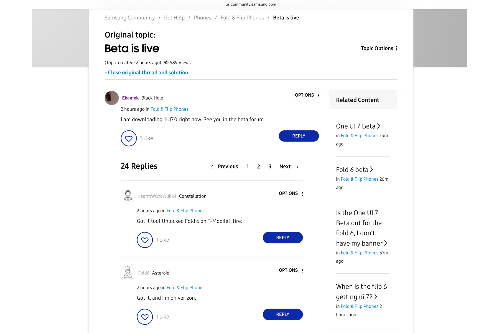Jump to replies page 3
499x333 pixels.
coord(270,167)
